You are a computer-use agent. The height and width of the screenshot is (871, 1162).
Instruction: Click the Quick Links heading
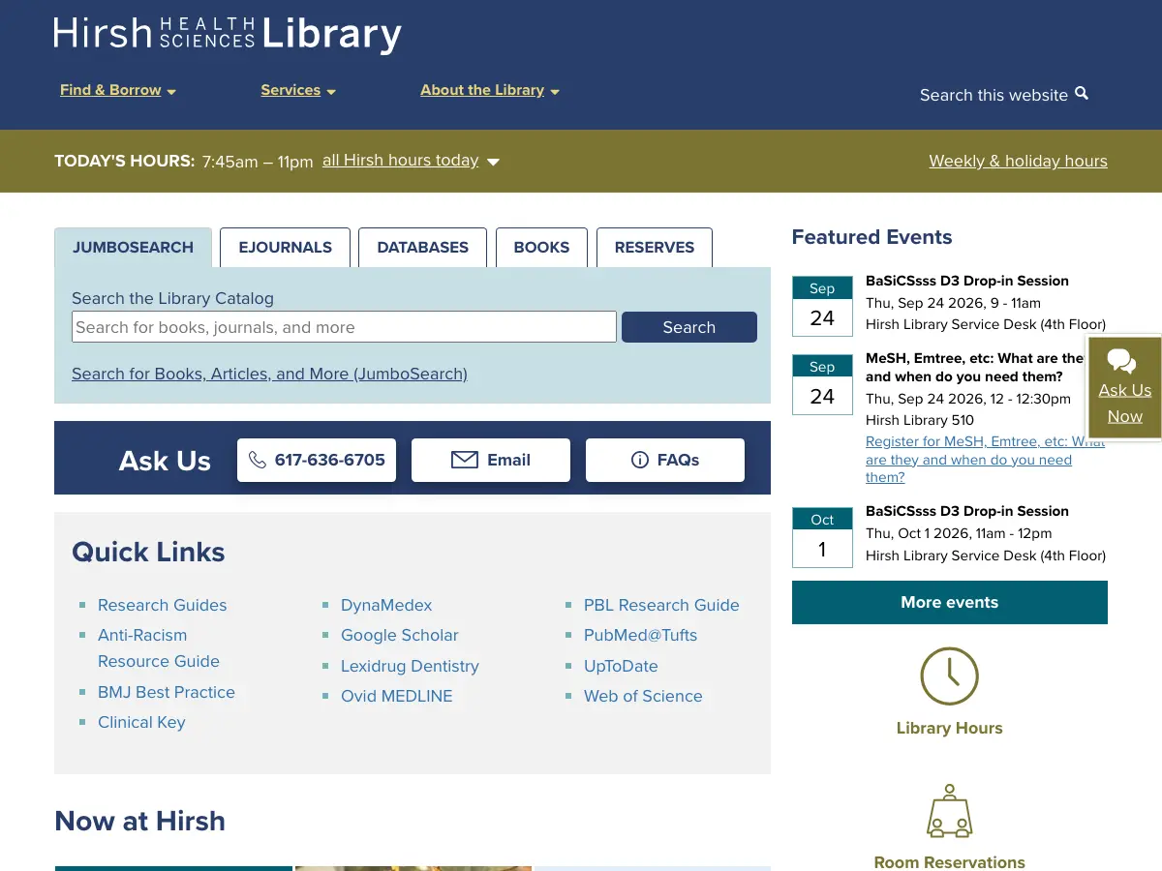[148, 552]
